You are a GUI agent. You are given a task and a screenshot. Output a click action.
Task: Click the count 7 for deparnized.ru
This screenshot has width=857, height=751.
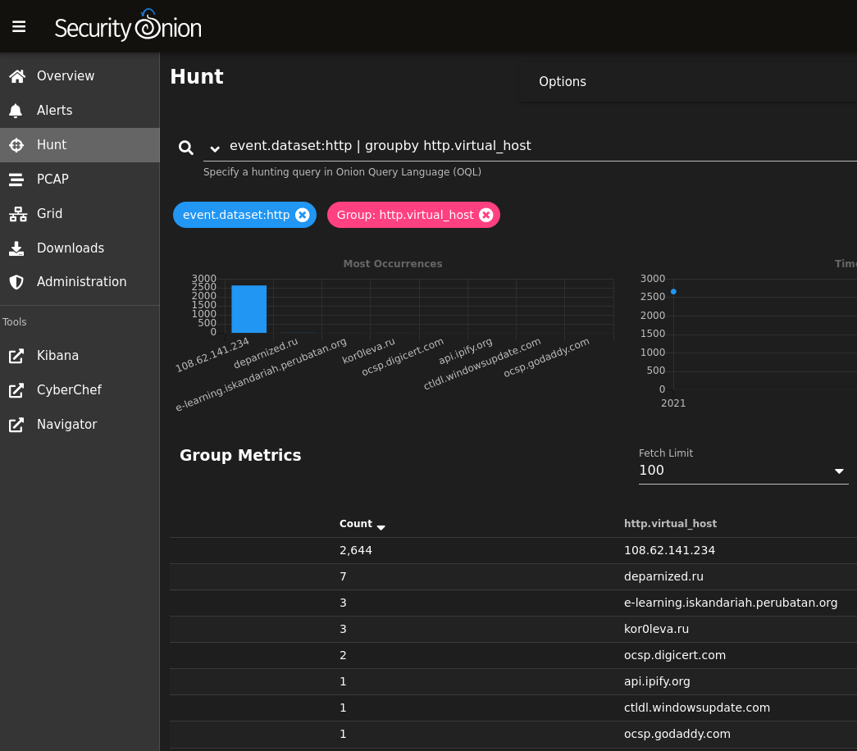coord(343,576)
